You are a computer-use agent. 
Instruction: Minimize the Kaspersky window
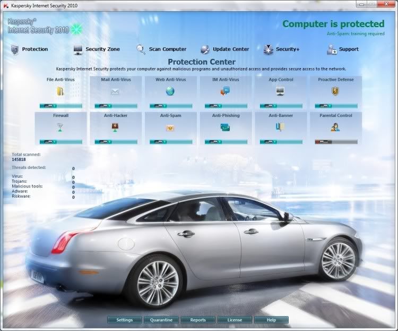[362, 4]
